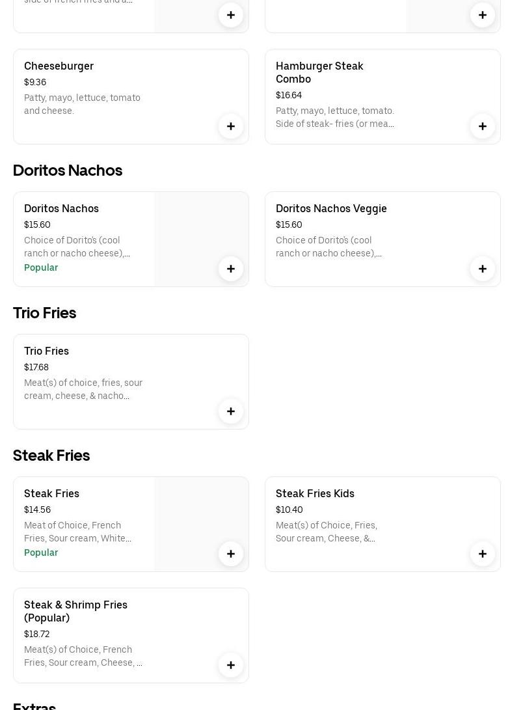Add Steak & Shrimp Fries plus icon
The width and height of the screenshot is (523, 710).
tap(231, 665)
